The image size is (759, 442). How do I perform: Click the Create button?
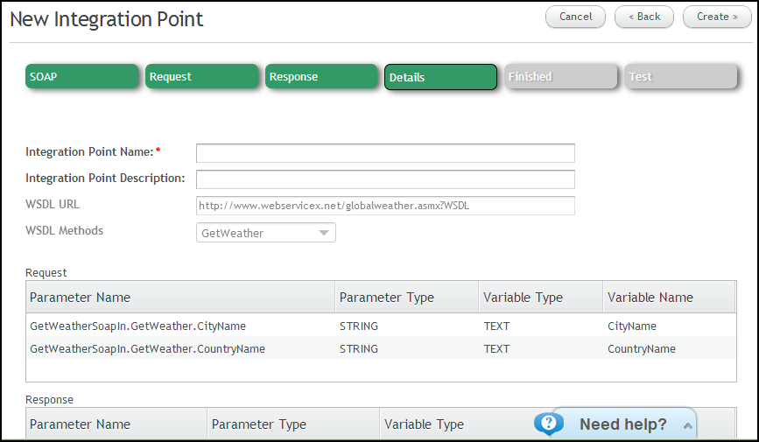pos(717,17)
